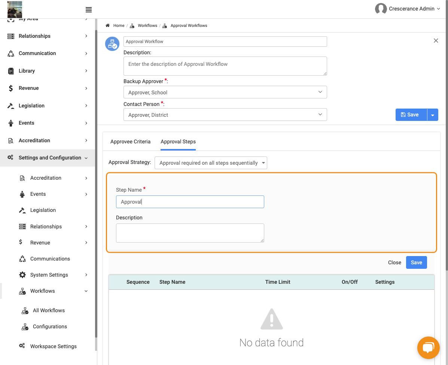Collapse the Workflows submenu chevron
This screenshot has height=365, width=448.
[86, 291]
